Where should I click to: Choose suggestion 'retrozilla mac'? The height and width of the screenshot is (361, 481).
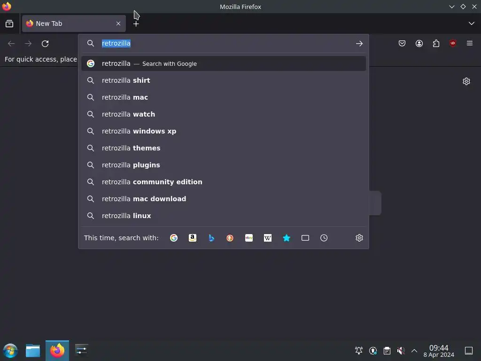click(x=223, y=97)
